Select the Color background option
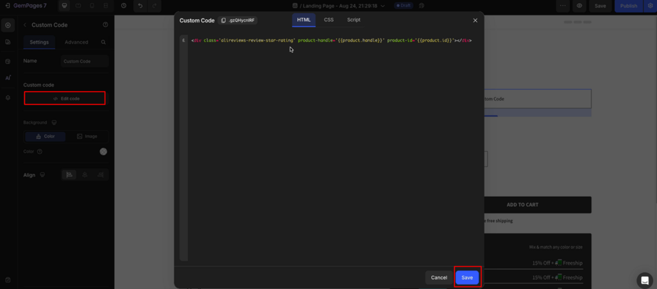The height and width of the screenshot is (289, 657). point(45,136)
